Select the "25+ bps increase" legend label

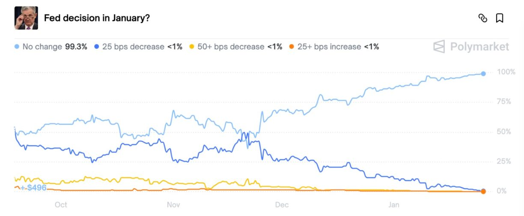click(329, 47)
